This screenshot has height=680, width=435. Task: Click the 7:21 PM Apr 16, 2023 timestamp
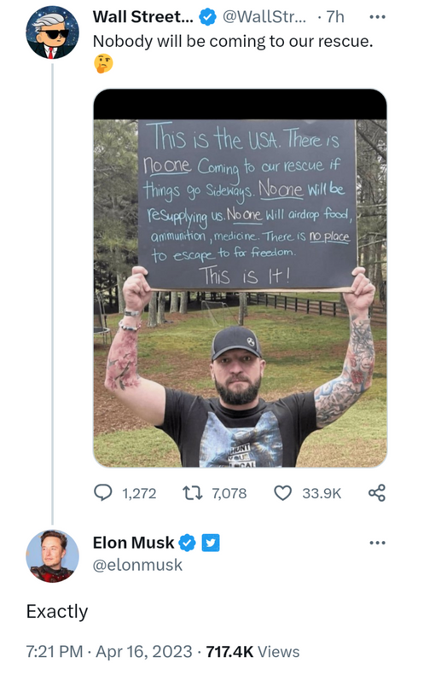point(109,652)
